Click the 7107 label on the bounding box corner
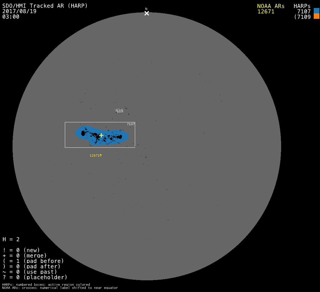Screen dimensions: 320x292 (131, 124)
